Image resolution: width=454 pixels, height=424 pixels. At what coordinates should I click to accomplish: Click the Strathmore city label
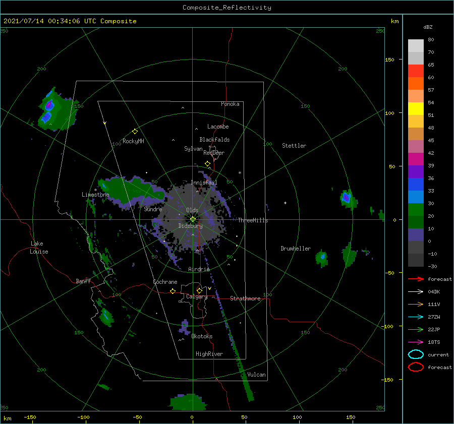coord(245,298)
